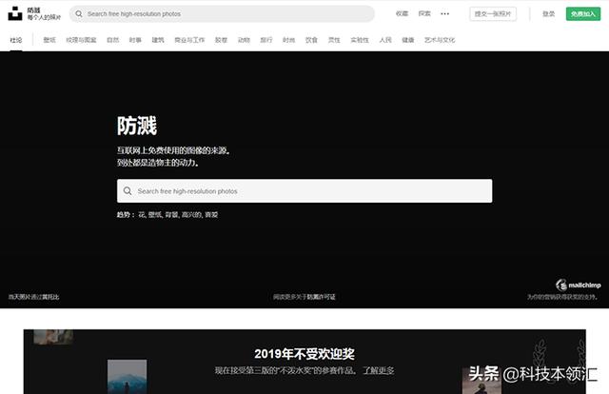Select the 时尚 fashion tab
This screenshot has width=609, height=394.
click(288, 40)
